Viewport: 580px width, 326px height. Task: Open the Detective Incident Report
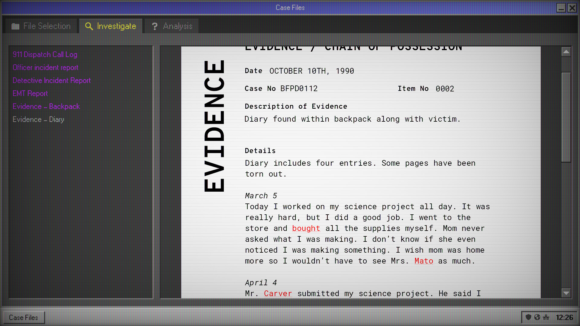coord(51,81)
